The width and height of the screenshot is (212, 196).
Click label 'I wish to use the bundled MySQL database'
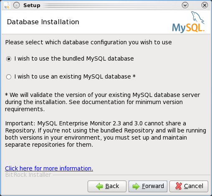click(74, 59)
